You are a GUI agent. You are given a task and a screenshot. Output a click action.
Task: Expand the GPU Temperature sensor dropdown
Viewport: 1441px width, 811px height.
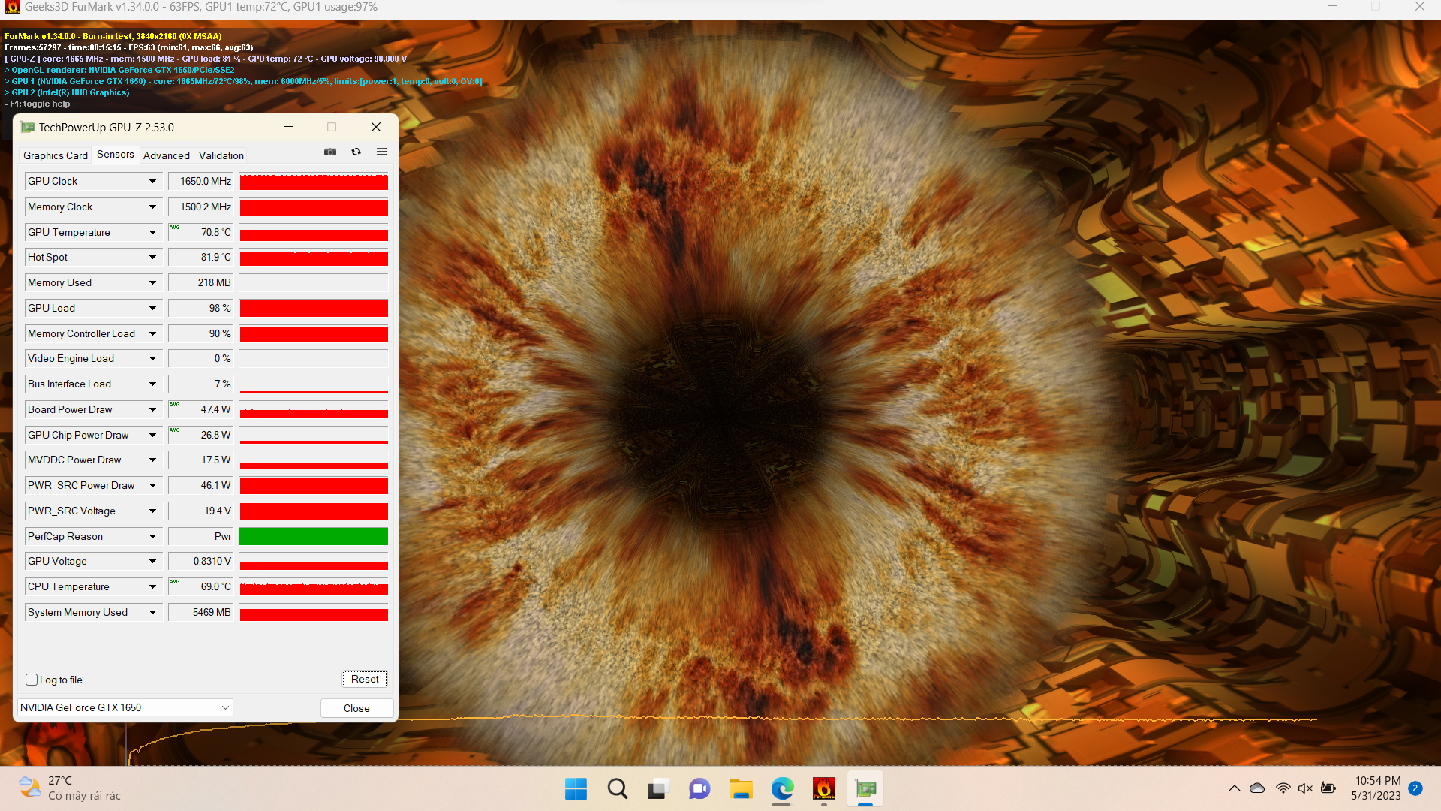pos(152,232)
